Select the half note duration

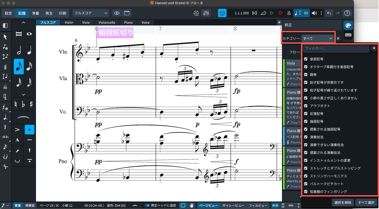[x=19, y=50]
